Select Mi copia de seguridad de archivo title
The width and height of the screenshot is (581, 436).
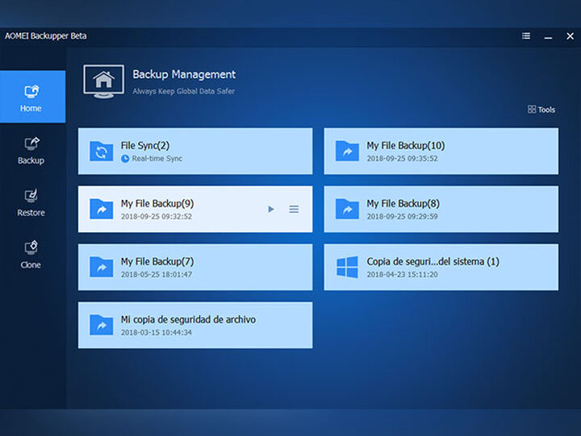pyautogui.click(x=188, y=320)
